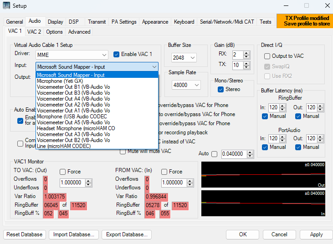Select Voicemeeter Out A1 input
The width and height of the screenshot is (333, 244).
pyautogui.click(x=97, y=111)
